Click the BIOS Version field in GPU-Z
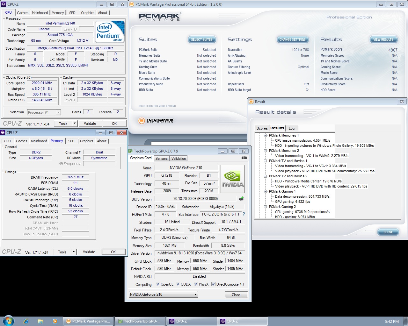This screenshot has height=326, width=408. click(196, 199)
